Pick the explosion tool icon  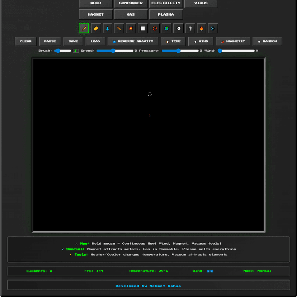point(131,28)
